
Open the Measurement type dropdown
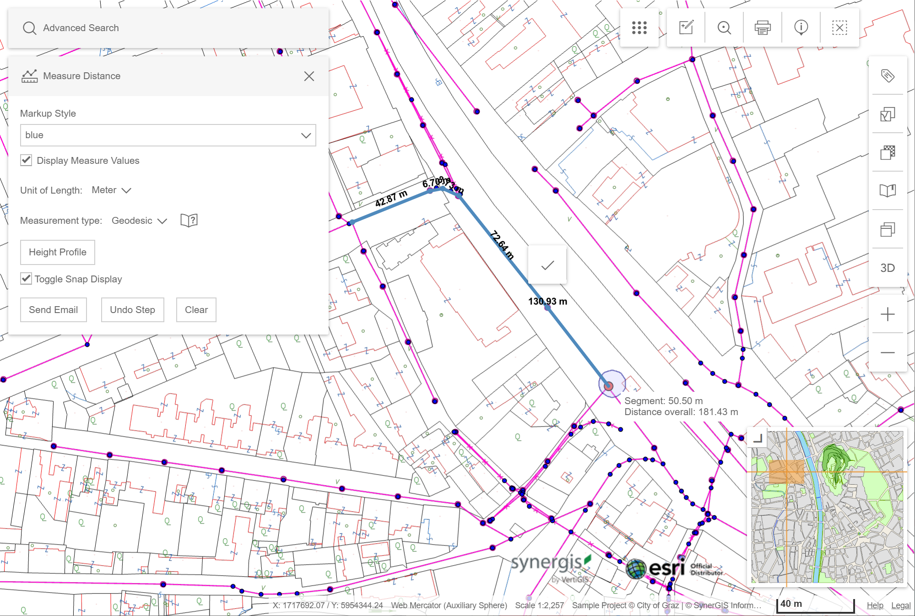[139, 220]
